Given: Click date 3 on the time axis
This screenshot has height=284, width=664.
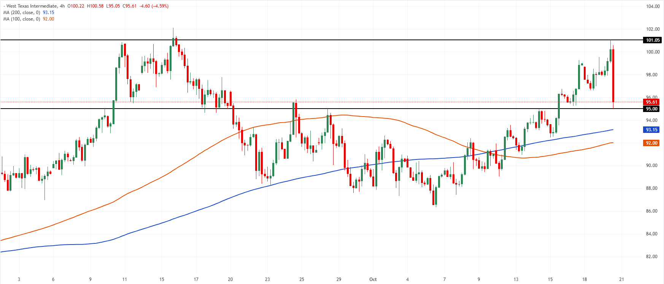Looking at the screenshot, I should 19,279.
